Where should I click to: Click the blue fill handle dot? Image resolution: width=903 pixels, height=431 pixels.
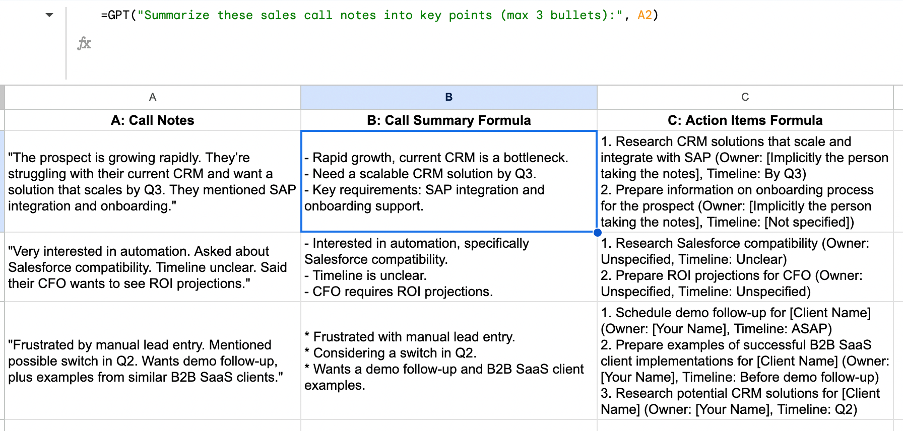click(597, 232)
